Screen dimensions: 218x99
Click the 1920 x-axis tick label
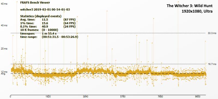click(x=48, y=97)
